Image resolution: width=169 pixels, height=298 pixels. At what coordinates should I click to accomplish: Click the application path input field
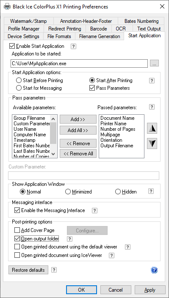pyautogui.click(x=79, y=63)
